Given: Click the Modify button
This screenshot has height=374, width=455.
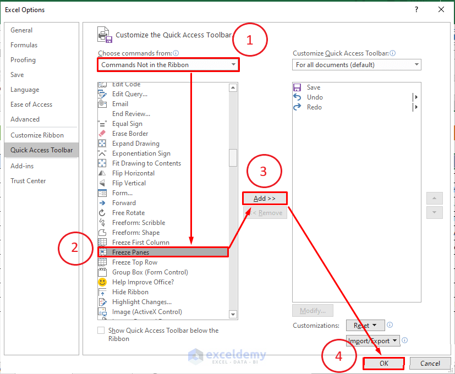Looking at the screenshot, I should click(313, 310).
